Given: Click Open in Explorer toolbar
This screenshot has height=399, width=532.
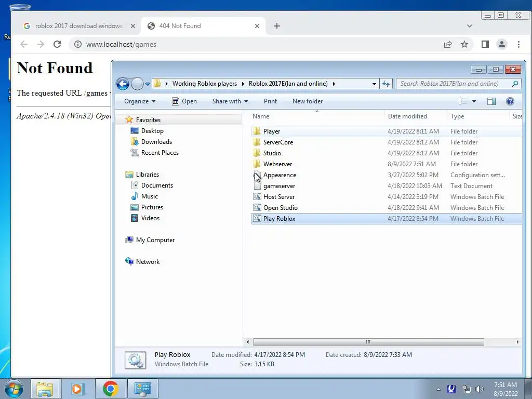Looking at the screenshot, I should pyautogui.click(x=184, y=101).
